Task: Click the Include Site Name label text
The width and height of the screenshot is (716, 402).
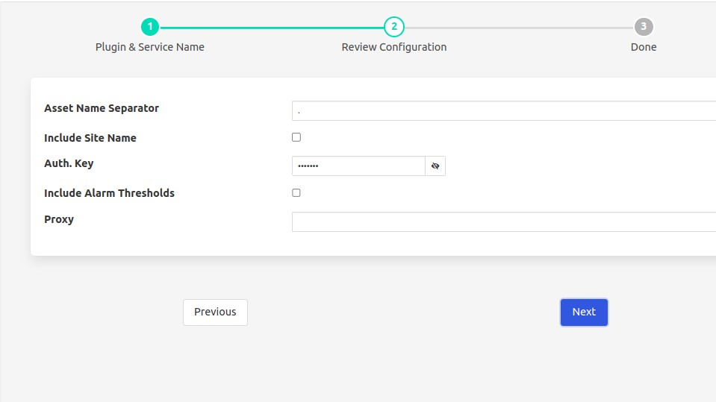Action: point(90,138)
